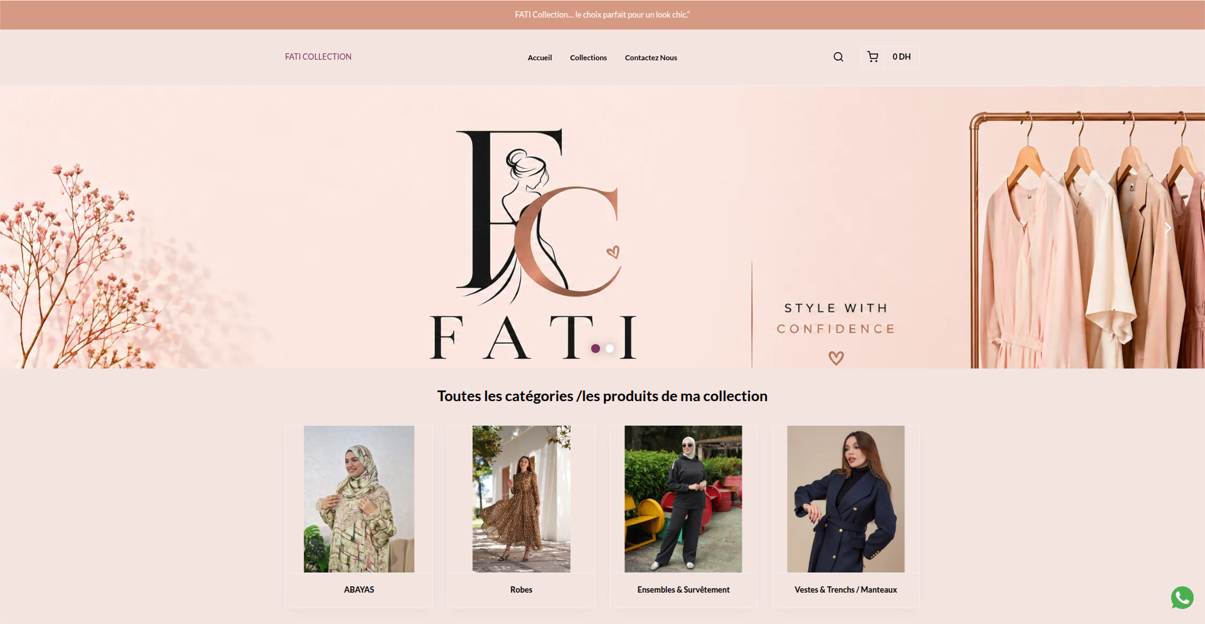Open Vestes & Trenchs / Manteaux label

[845, 589]
